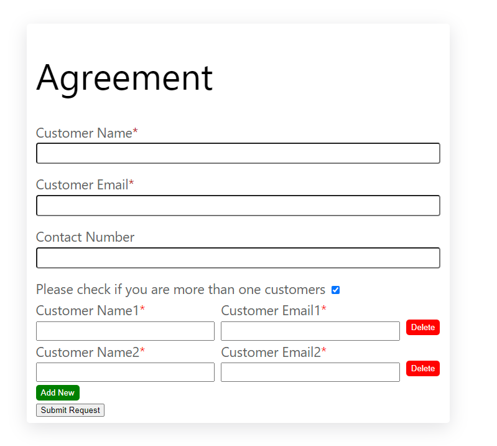Focus the Customer Email text box
This screenshot has height=446, width=497.
point(238,206)
